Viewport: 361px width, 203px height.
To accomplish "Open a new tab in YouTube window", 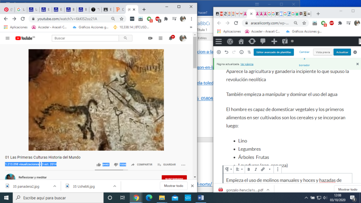I will (144, 9).
